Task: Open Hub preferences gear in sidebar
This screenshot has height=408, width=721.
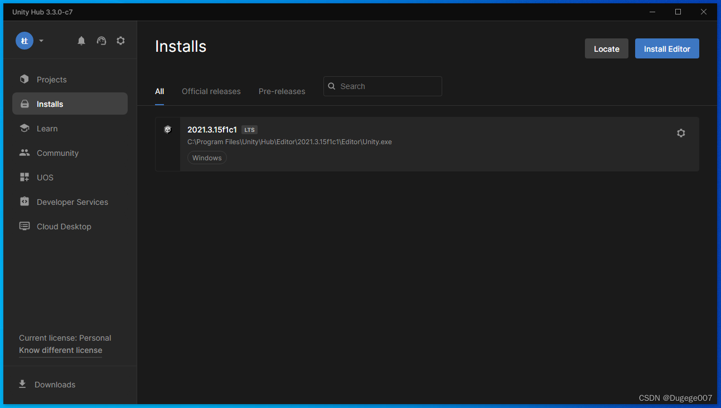Action: (x=120, y=41)
